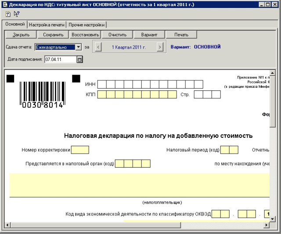Expand the Сдача отчета dropdown
Viewport: 281px width, 234px height.
tap(78, 47)
